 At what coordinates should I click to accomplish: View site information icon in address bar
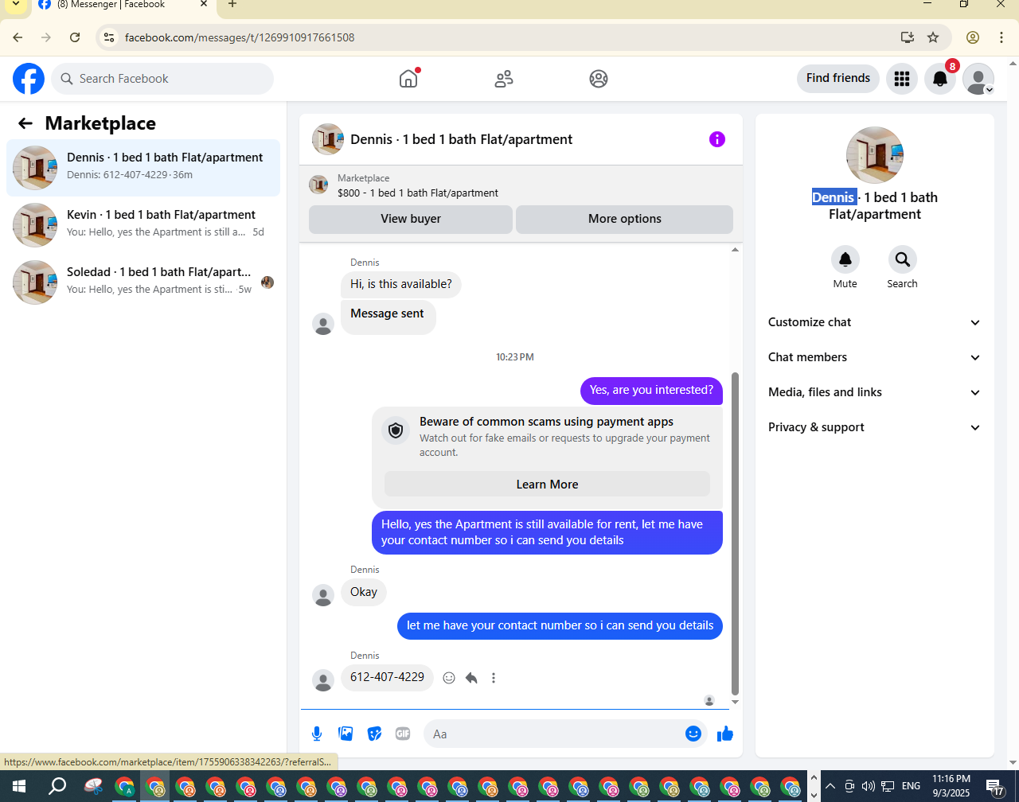pos(109,37)
